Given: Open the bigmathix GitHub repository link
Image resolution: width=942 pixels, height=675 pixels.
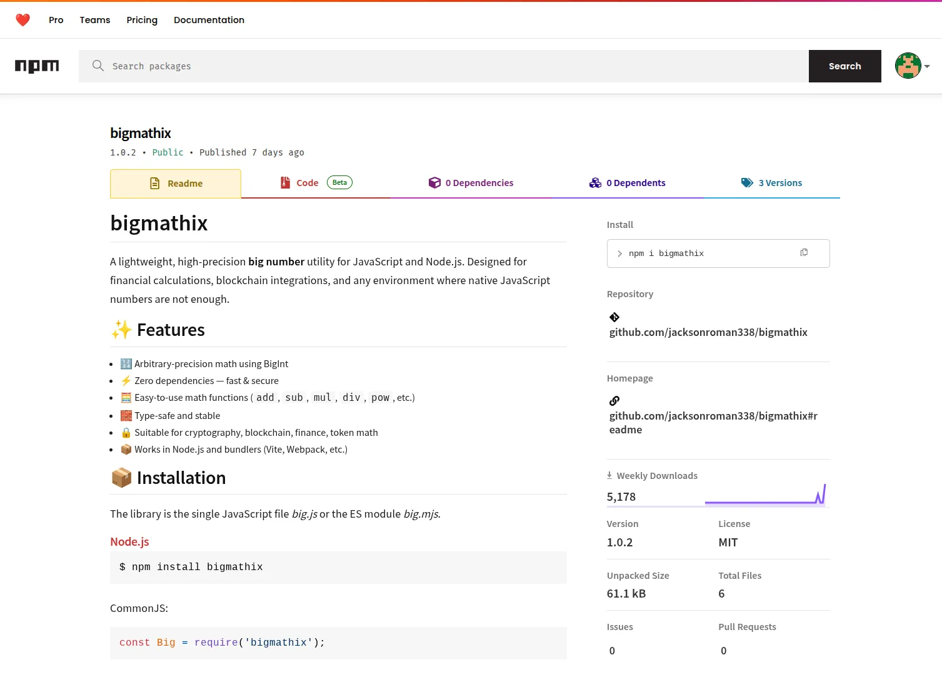Looking at the screenshot, I should click(x=708, y=332).
